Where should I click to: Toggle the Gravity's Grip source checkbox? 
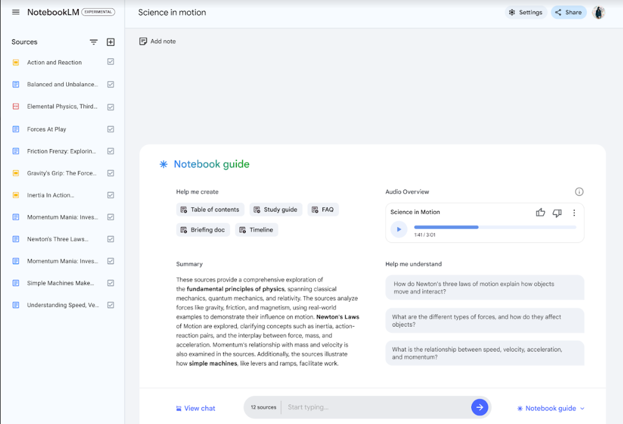pos(111,173)
